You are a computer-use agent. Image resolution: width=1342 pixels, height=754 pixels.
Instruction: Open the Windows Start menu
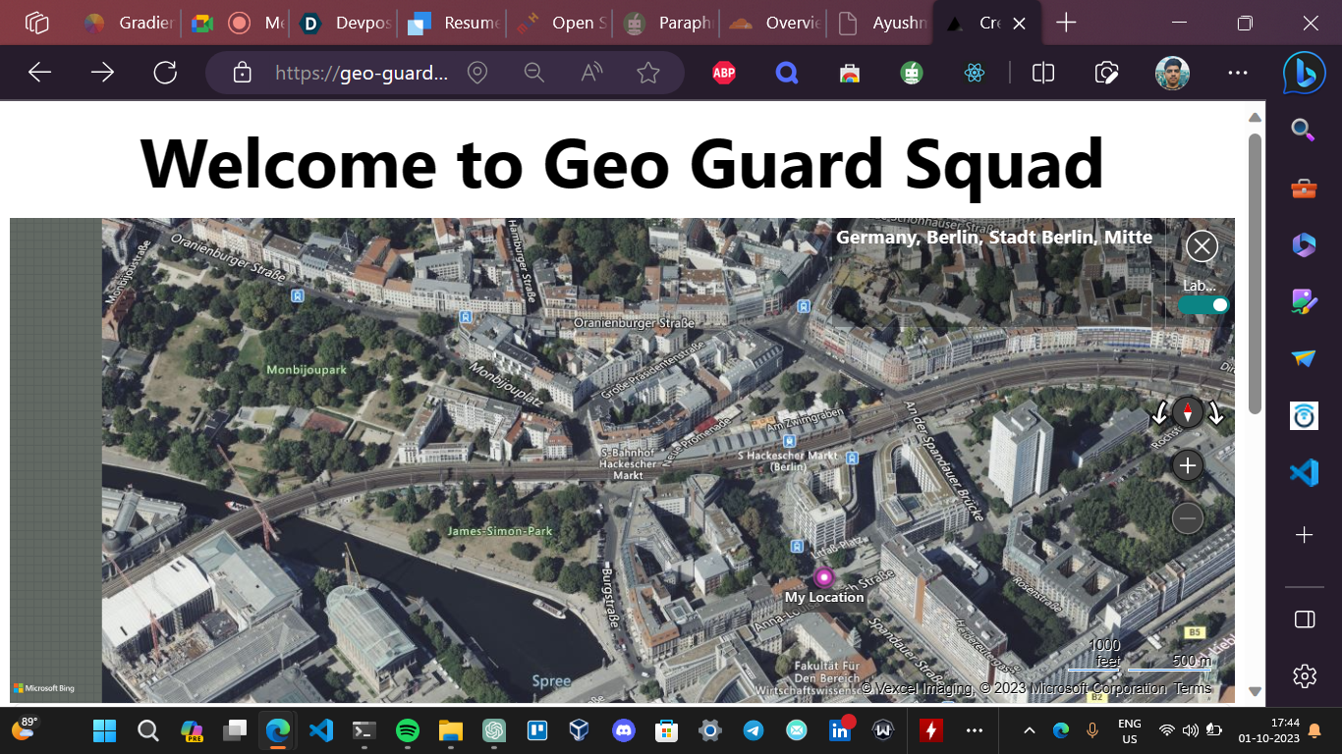pos(104,730)
